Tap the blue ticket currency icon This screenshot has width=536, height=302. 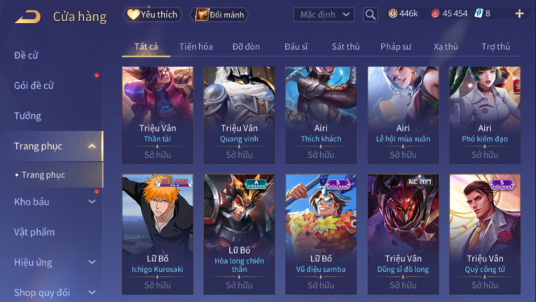click(x=479, y=14)
